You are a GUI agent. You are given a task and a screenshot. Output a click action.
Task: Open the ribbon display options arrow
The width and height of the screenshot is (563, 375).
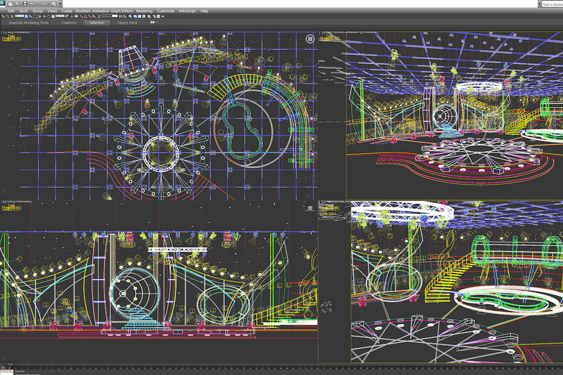pos(157,22)
